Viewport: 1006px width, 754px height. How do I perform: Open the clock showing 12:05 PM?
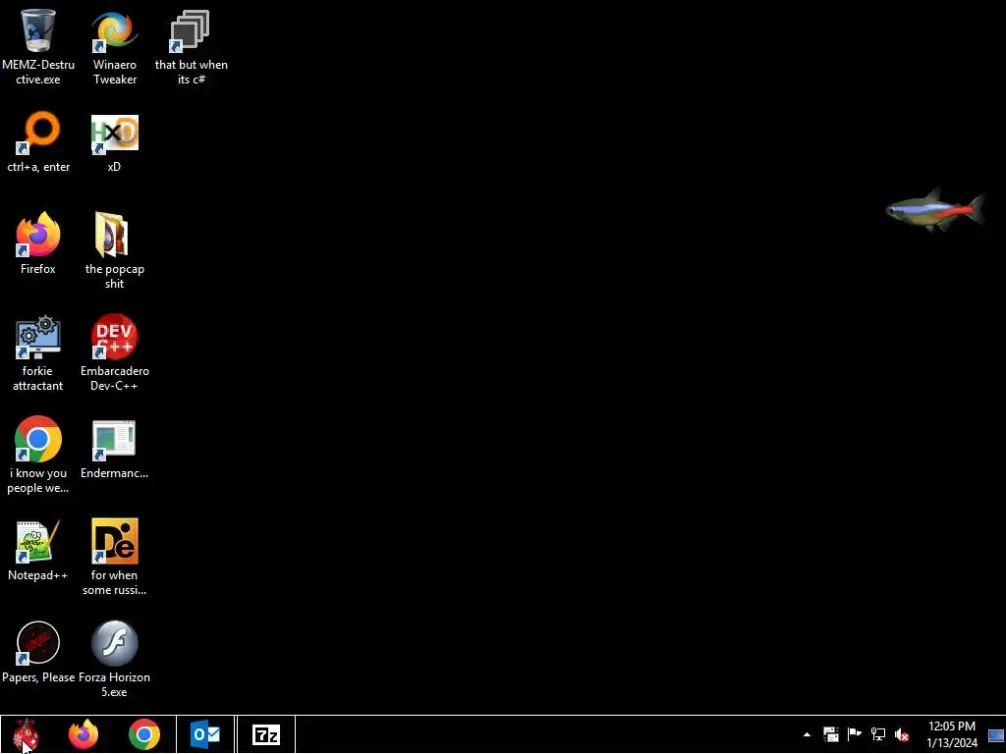[951, 734]
